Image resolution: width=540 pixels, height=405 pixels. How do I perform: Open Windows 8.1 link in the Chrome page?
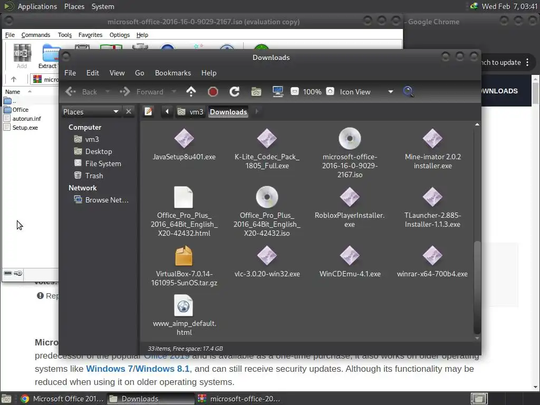pos(162,369)
